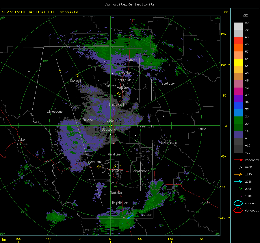Click the word current in the legend
260x243 pixels.
coord(251,203)
